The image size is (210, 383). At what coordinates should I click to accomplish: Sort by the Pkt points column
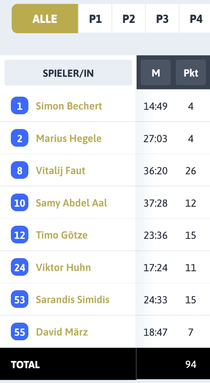(x=191, y=73)
